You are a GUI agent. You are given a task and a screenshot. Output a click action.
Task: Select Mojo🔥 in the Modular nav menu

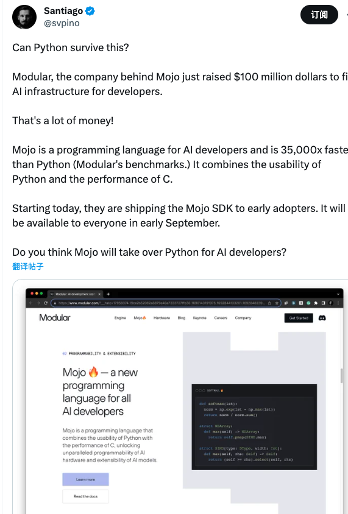pos(140,318)
